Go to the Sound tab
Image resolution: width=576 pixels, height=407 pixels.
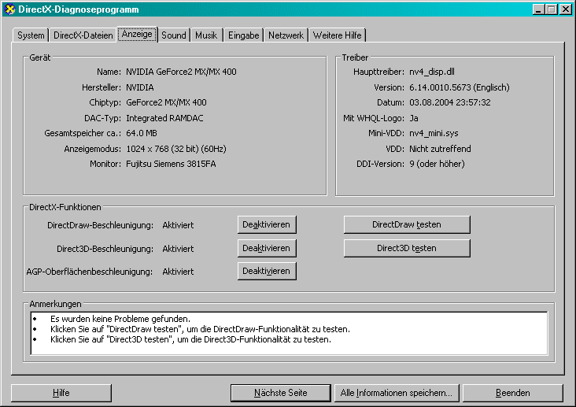coord(174,35)
